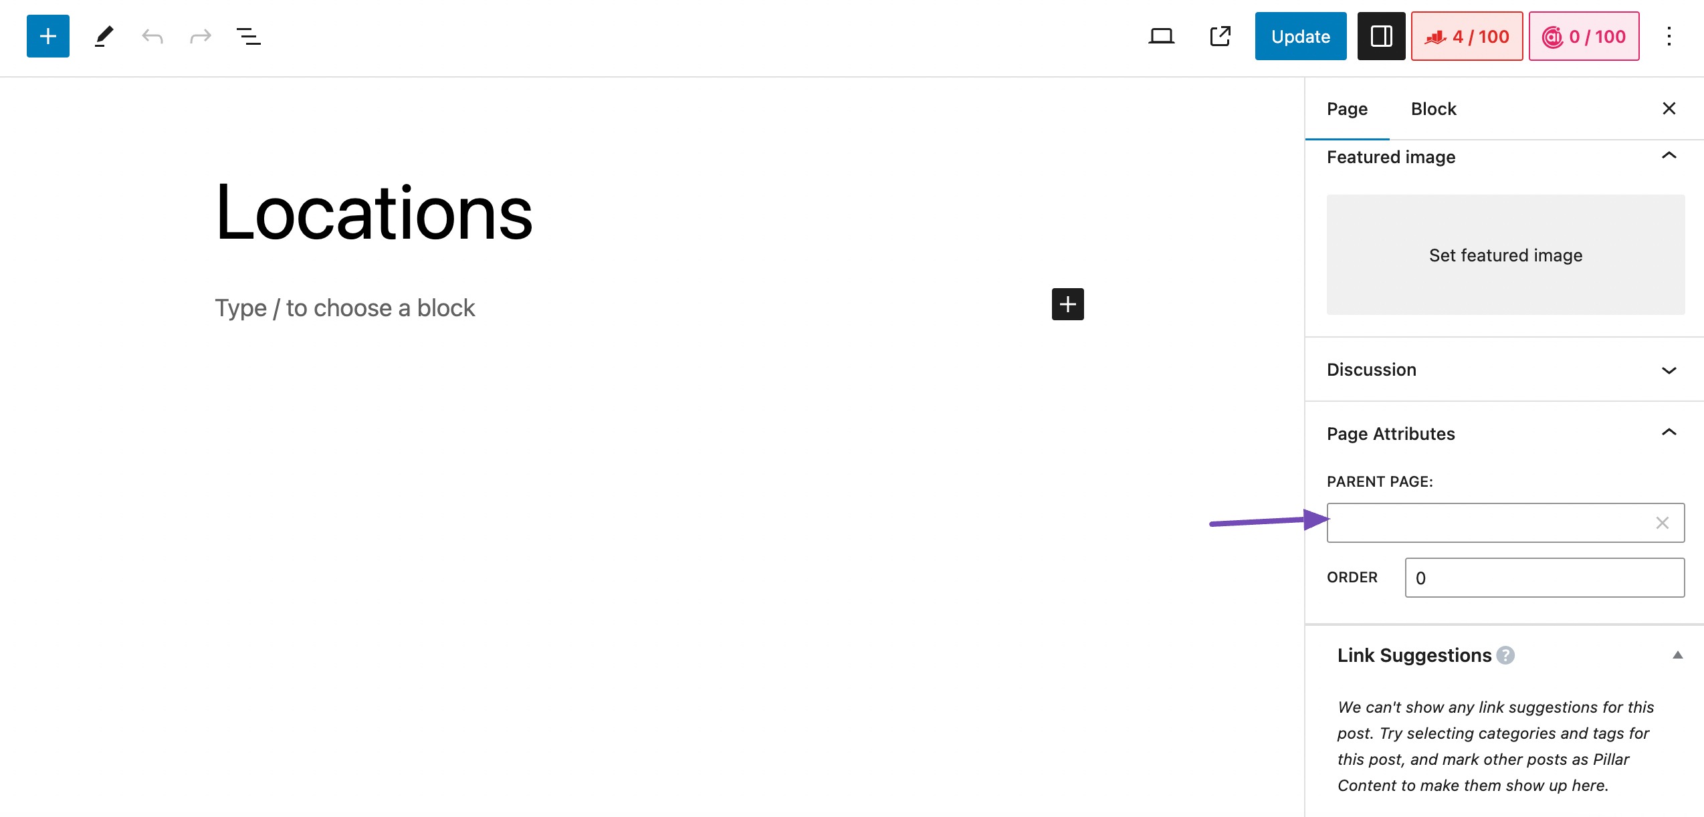Click the blue block inserter plus icon
The image size is (1704, 817).
click(x=48, y=36)
